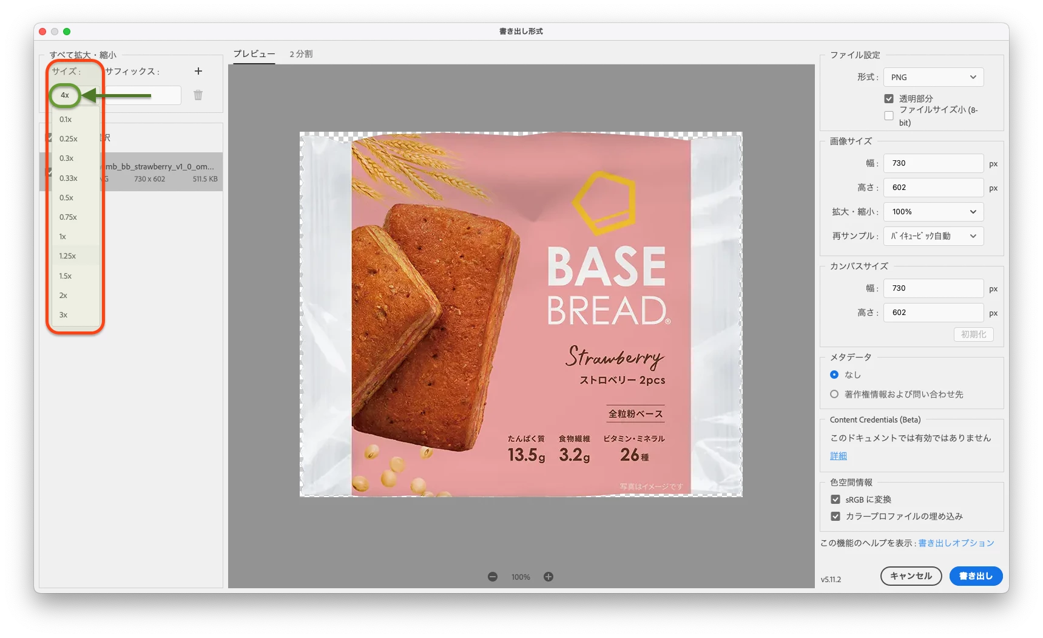Click the canvas 幅 field

coord(933,288)
